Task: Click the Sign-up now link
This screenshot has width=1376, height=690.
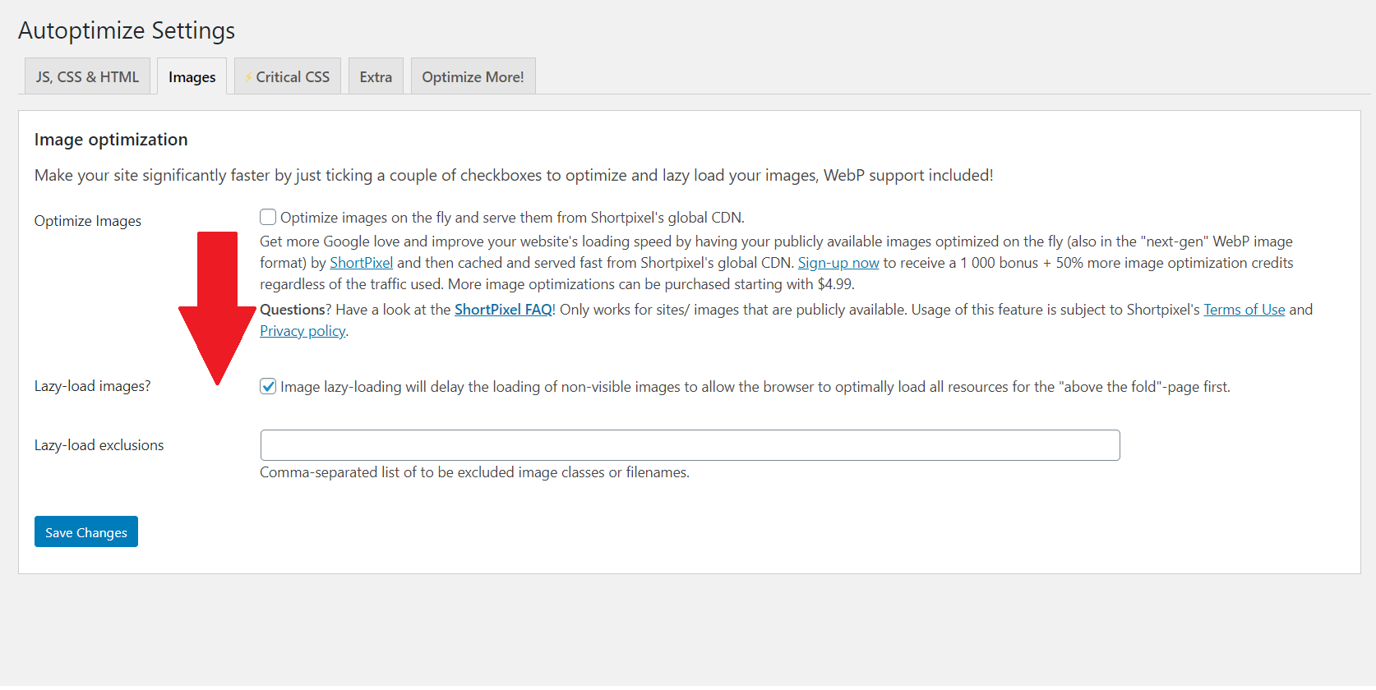Action: pyautogui.click(x=838, y=262)
